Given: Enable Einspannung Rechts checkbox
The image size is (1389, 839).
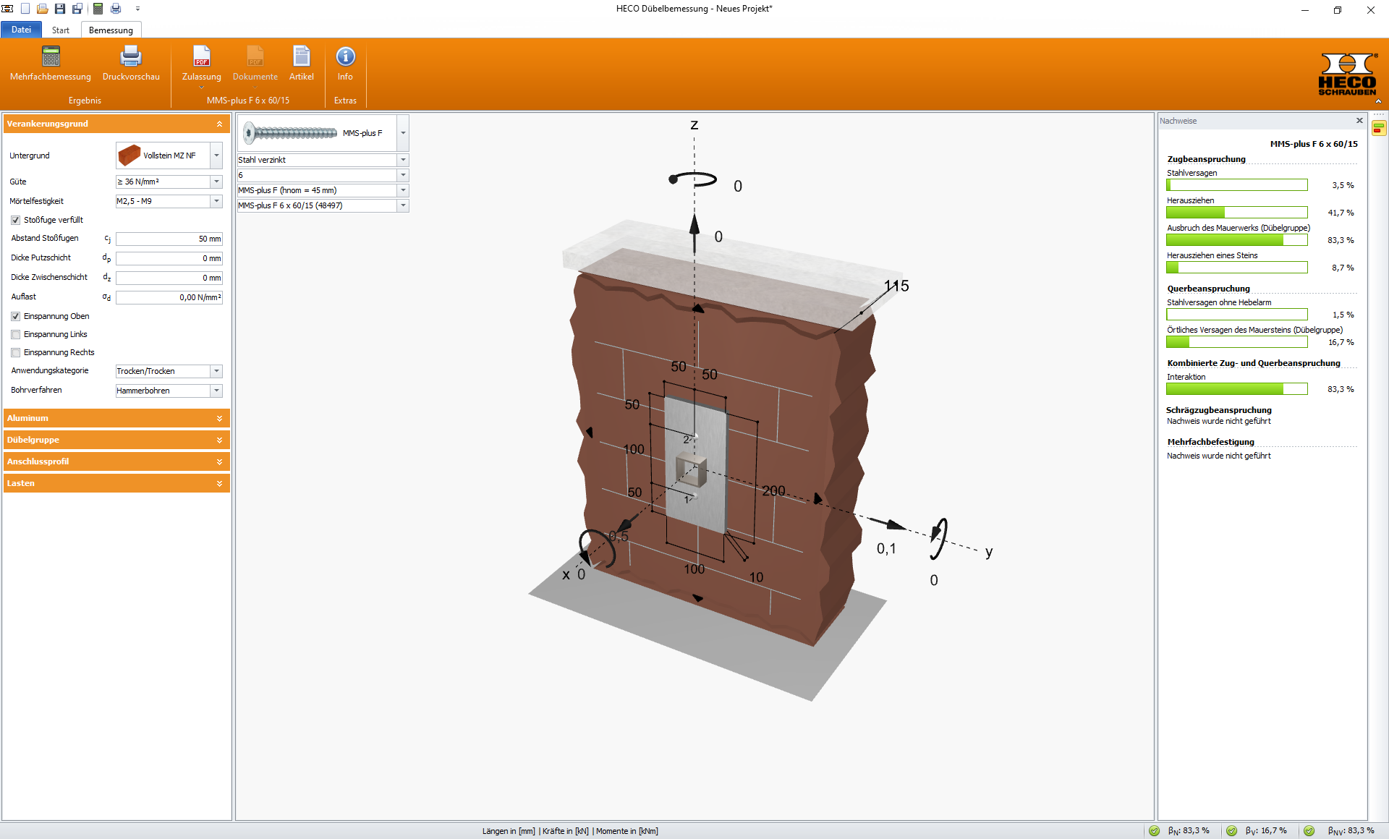Looking at the screenshot, I should click(x=15, y=352).
